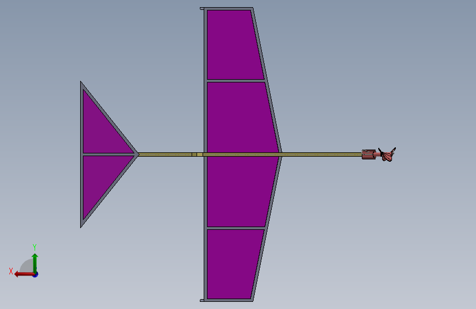The height and width of the screenshot is (309, 476).
Task: Click the X label of the triad
Action: pyautogui.click(x=11, y=271)
